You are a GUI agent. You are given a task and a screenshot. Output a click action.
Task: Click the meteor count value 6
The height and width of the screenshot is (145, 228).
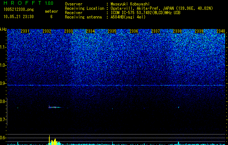pos(51,17)
